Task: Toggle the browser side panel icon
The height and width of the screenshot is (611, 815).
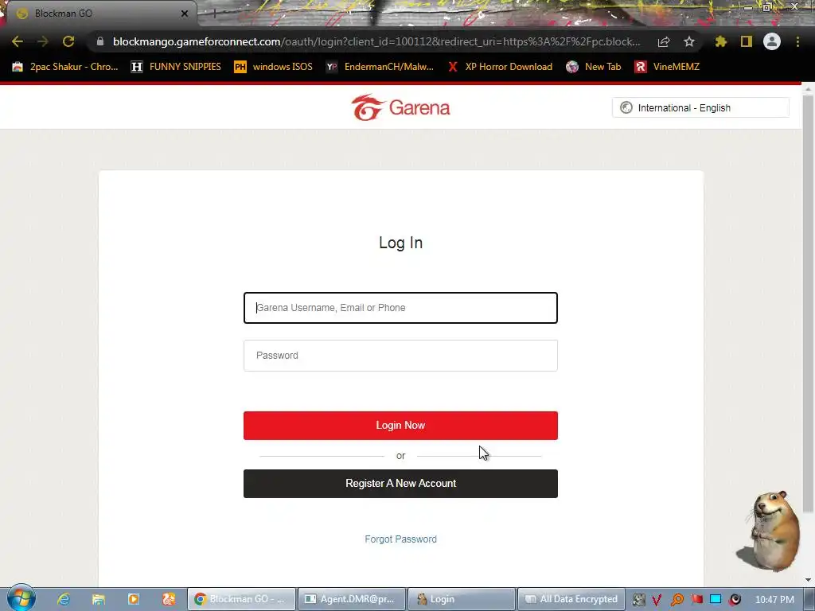Action: (x=747, y=41)
